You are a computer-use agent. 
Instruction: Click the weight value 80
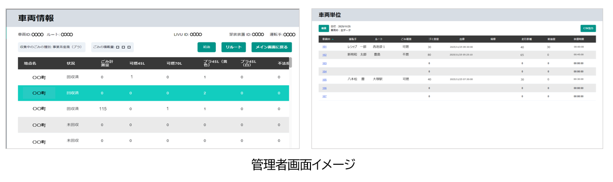pyautogui.click(x=429, y=55)
